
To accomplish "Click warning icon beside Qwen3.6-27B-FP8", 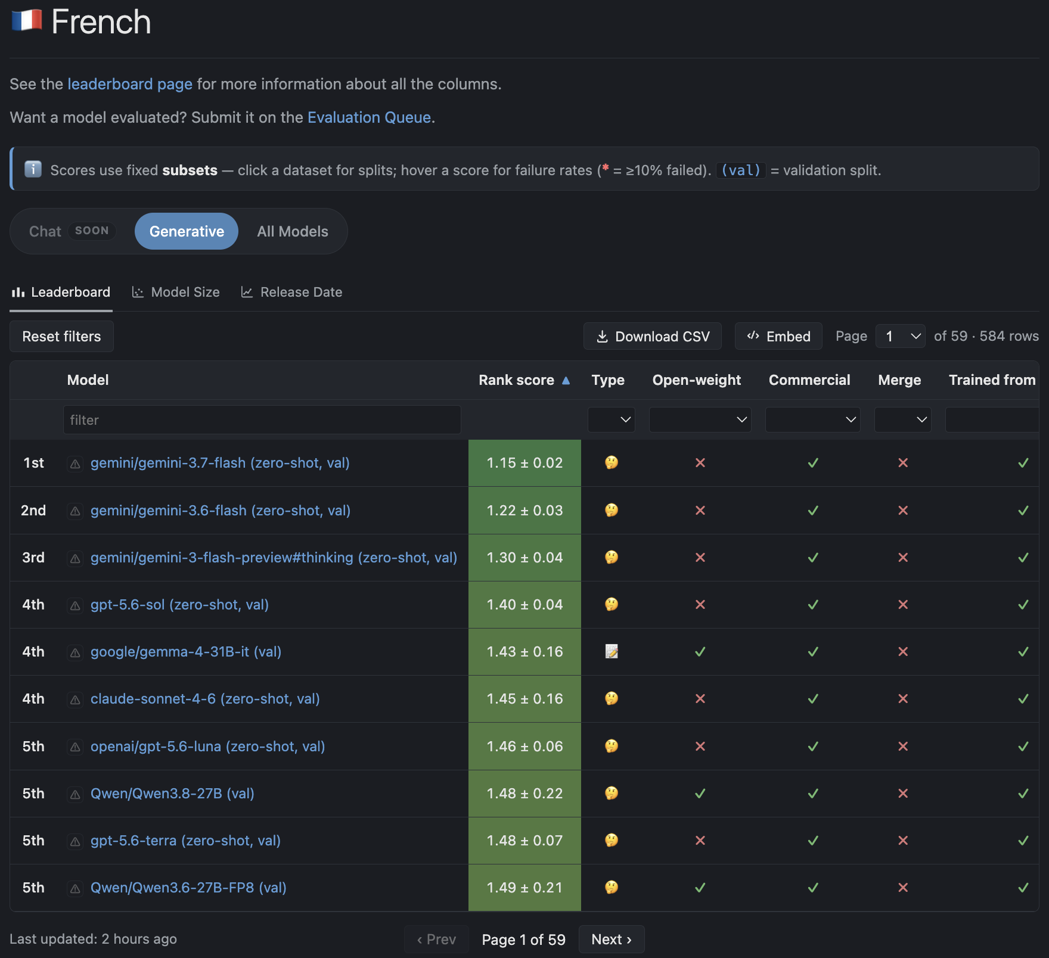I will coord(75,888).
